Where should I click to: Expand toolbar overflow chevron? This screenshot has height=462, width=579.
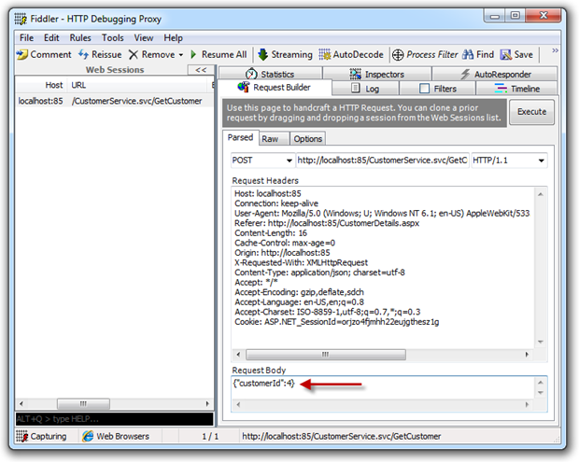555,50
